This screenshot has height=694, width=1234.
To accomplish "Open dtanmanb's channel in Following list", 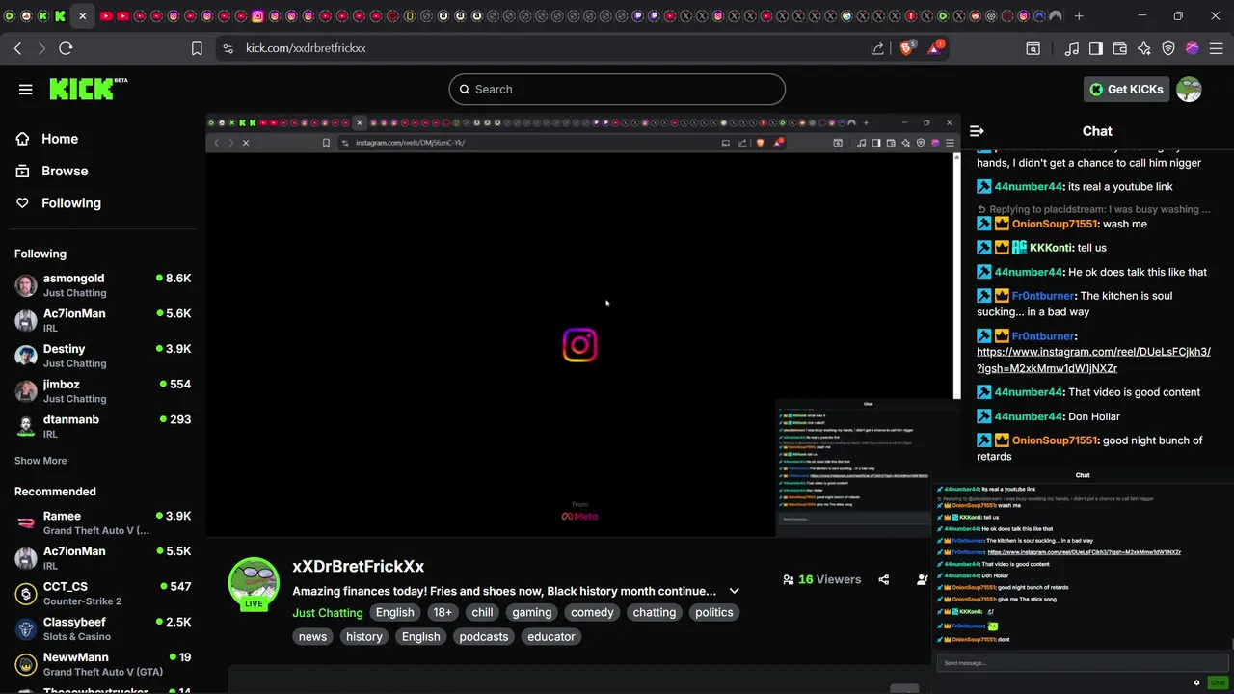I will pyautogui.click(x=103, y=426).
